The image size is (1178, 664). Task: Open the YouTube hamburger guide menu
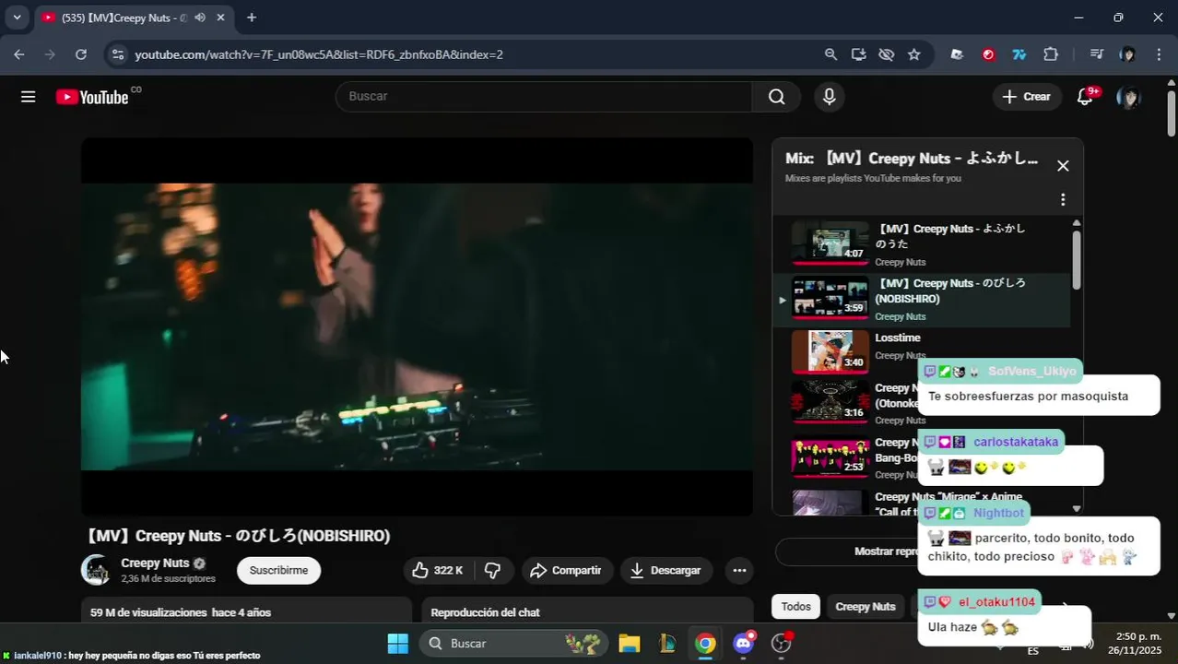pos(29,97)
